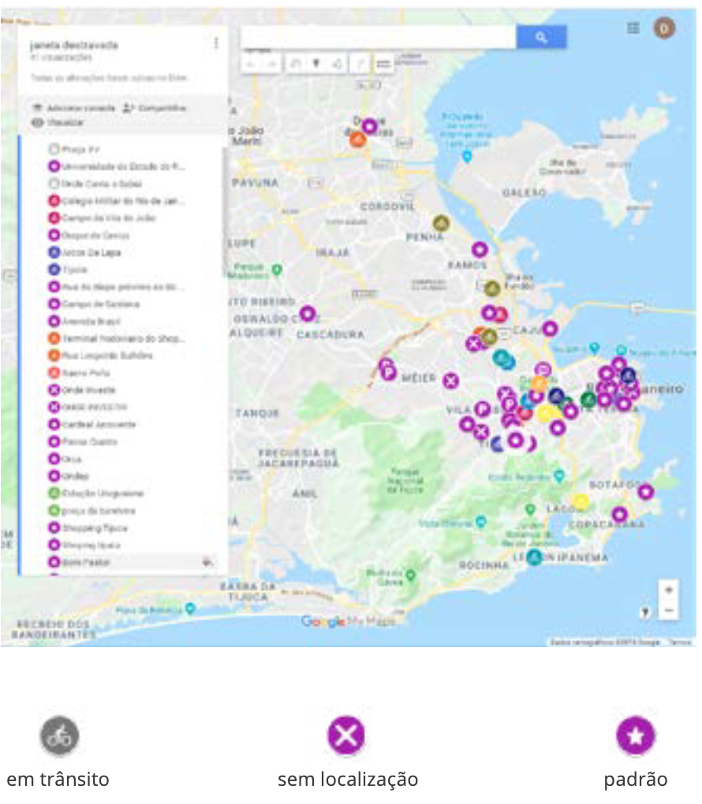This screenshot has height=804, width=702.
Task: Click the add layer button
Action: point(73,108)
